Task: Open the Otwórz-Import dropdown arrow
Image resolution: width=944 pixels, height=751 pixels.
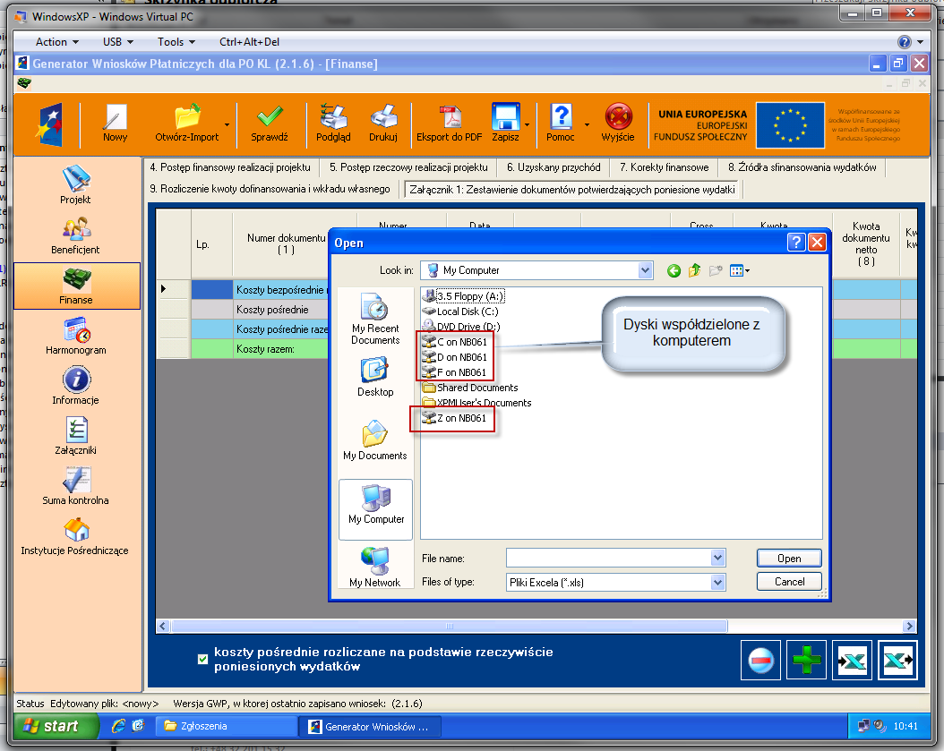Action: click(227, 125)
